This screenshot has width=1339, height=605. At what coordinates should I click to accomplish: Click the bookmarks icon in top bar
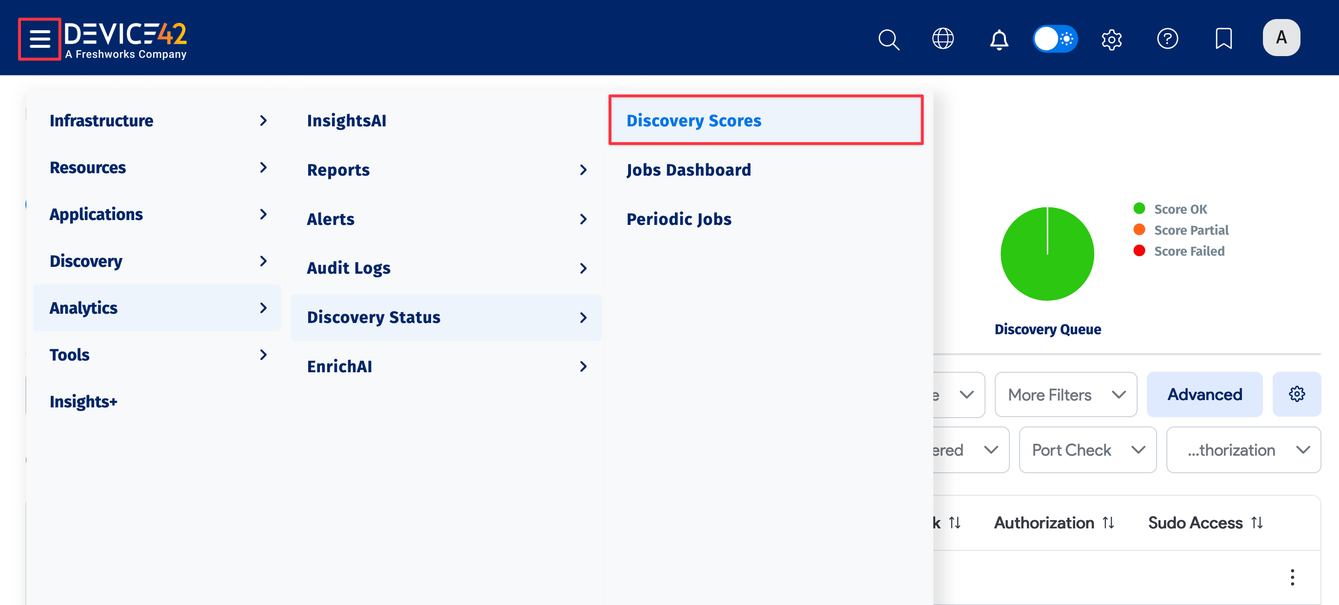click(1223, 38)
